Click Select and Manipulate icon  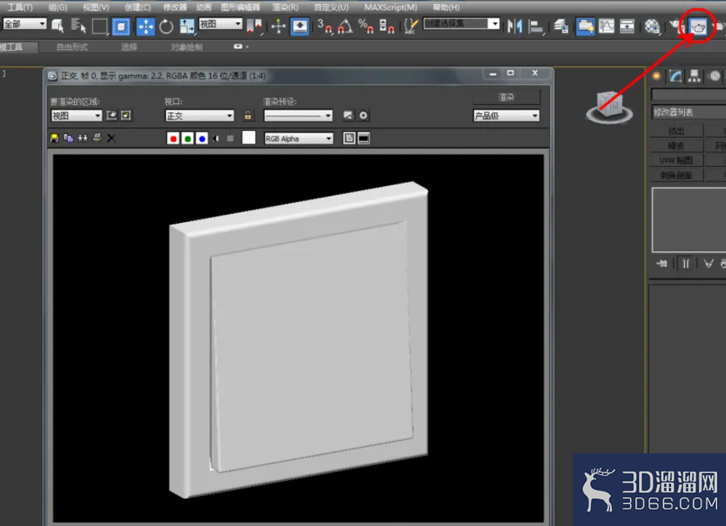278,26
